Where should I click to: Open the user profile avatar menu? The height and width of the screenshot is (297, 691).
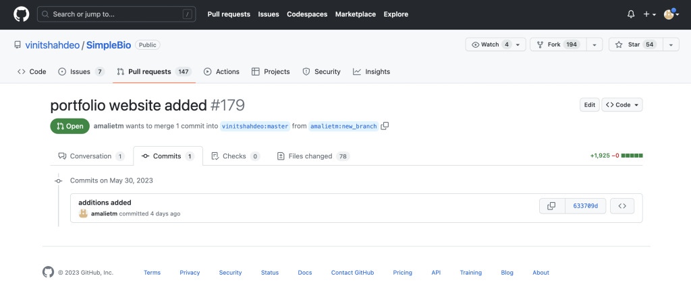pyautogui.click(x=671, y=14)
